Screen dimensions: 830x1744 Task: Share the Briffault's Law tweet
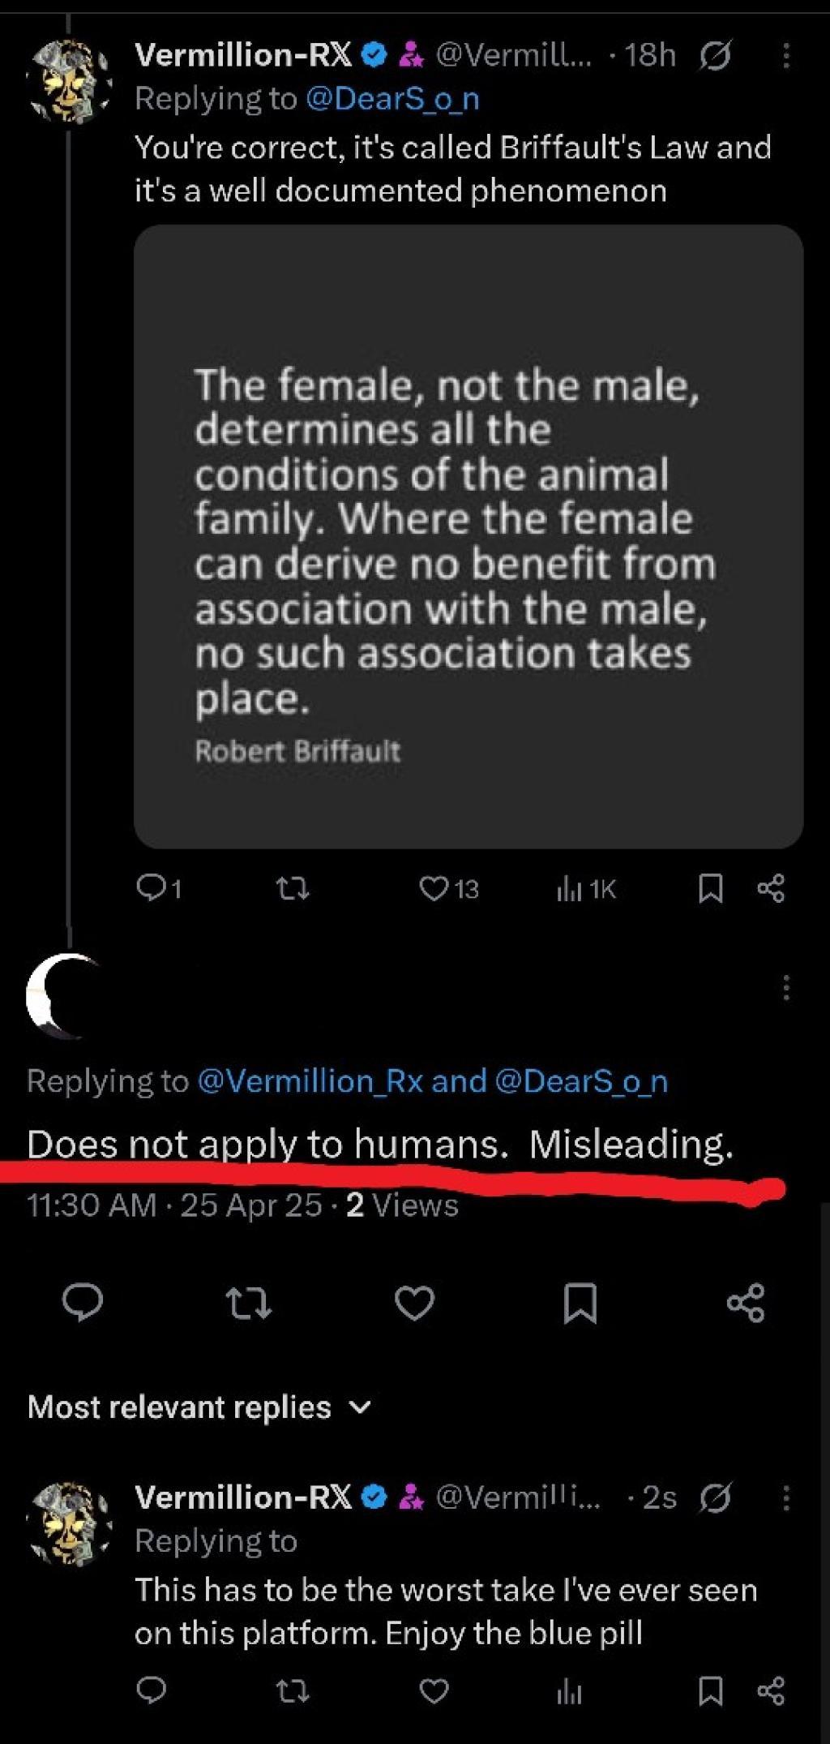click(x=771, y=888)
